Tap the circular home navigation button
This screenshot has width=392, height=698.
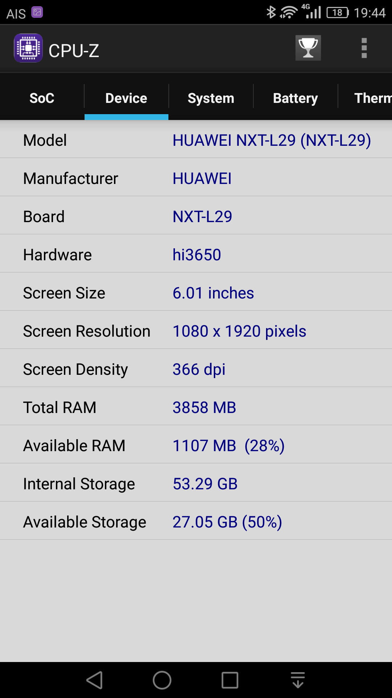162,680
